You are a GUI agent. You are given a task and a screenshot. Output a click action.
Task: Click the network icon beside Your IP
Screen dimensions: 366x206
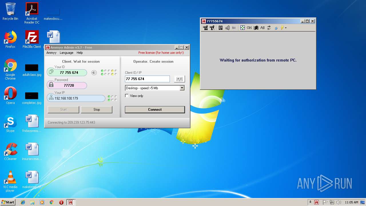click(x=51, y=98)
